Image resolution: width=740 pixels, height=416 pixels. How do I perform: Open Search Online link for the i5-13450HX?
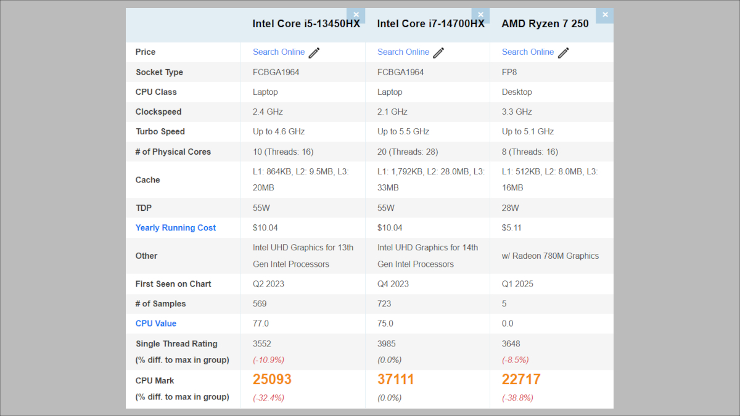[x=279, y=52]
